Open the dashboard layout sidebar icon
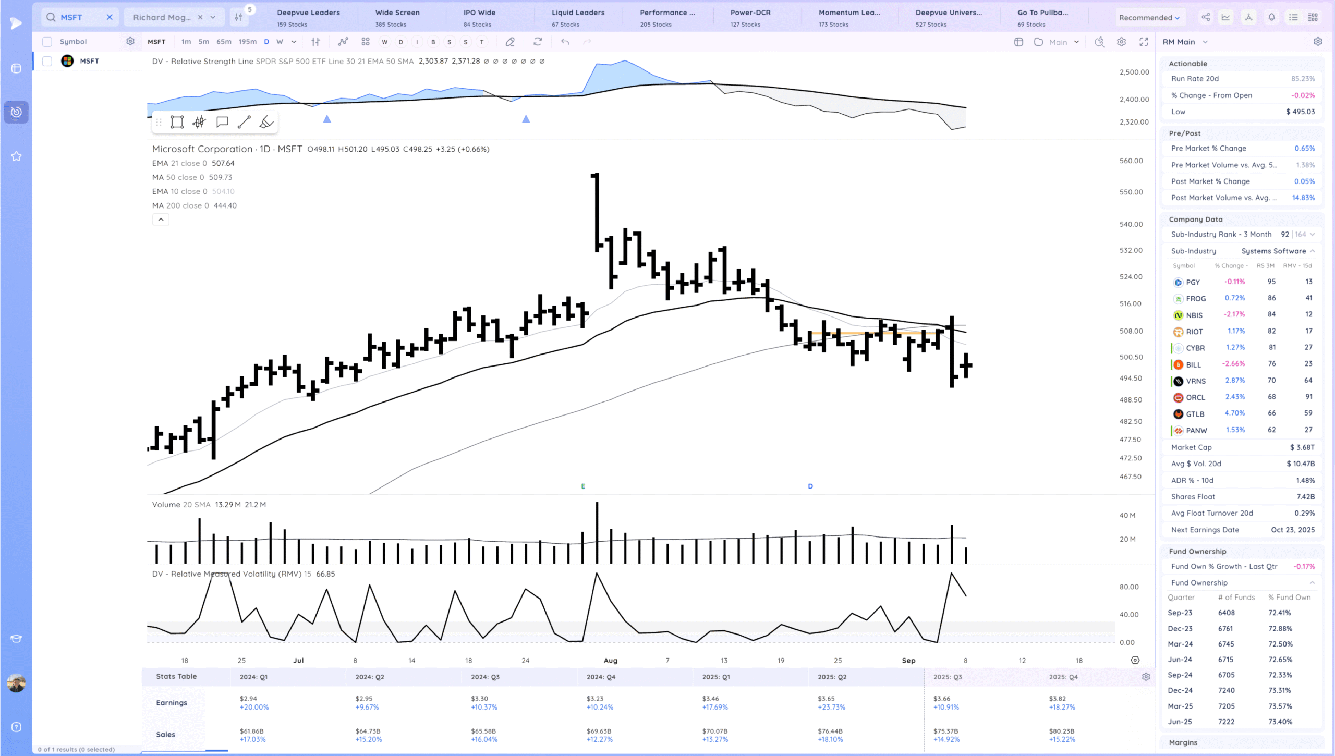This screenshot has width=1335, height=756. 16,68
